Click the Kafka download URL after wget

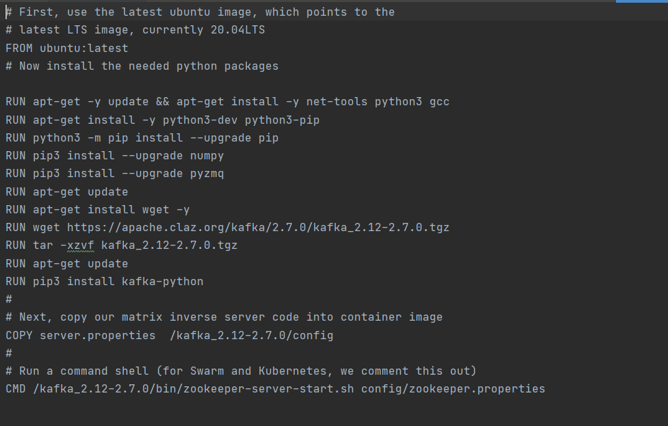coord(258,228)
